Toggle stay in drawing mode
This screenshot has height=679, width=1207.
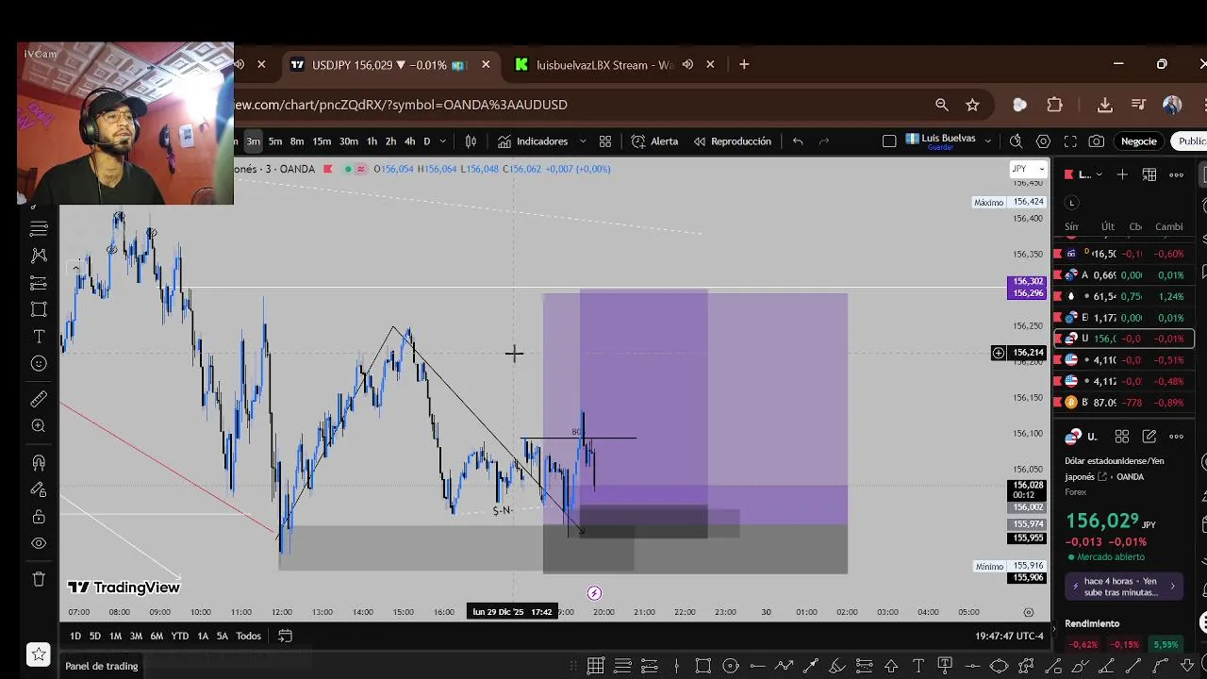point(39,489)
